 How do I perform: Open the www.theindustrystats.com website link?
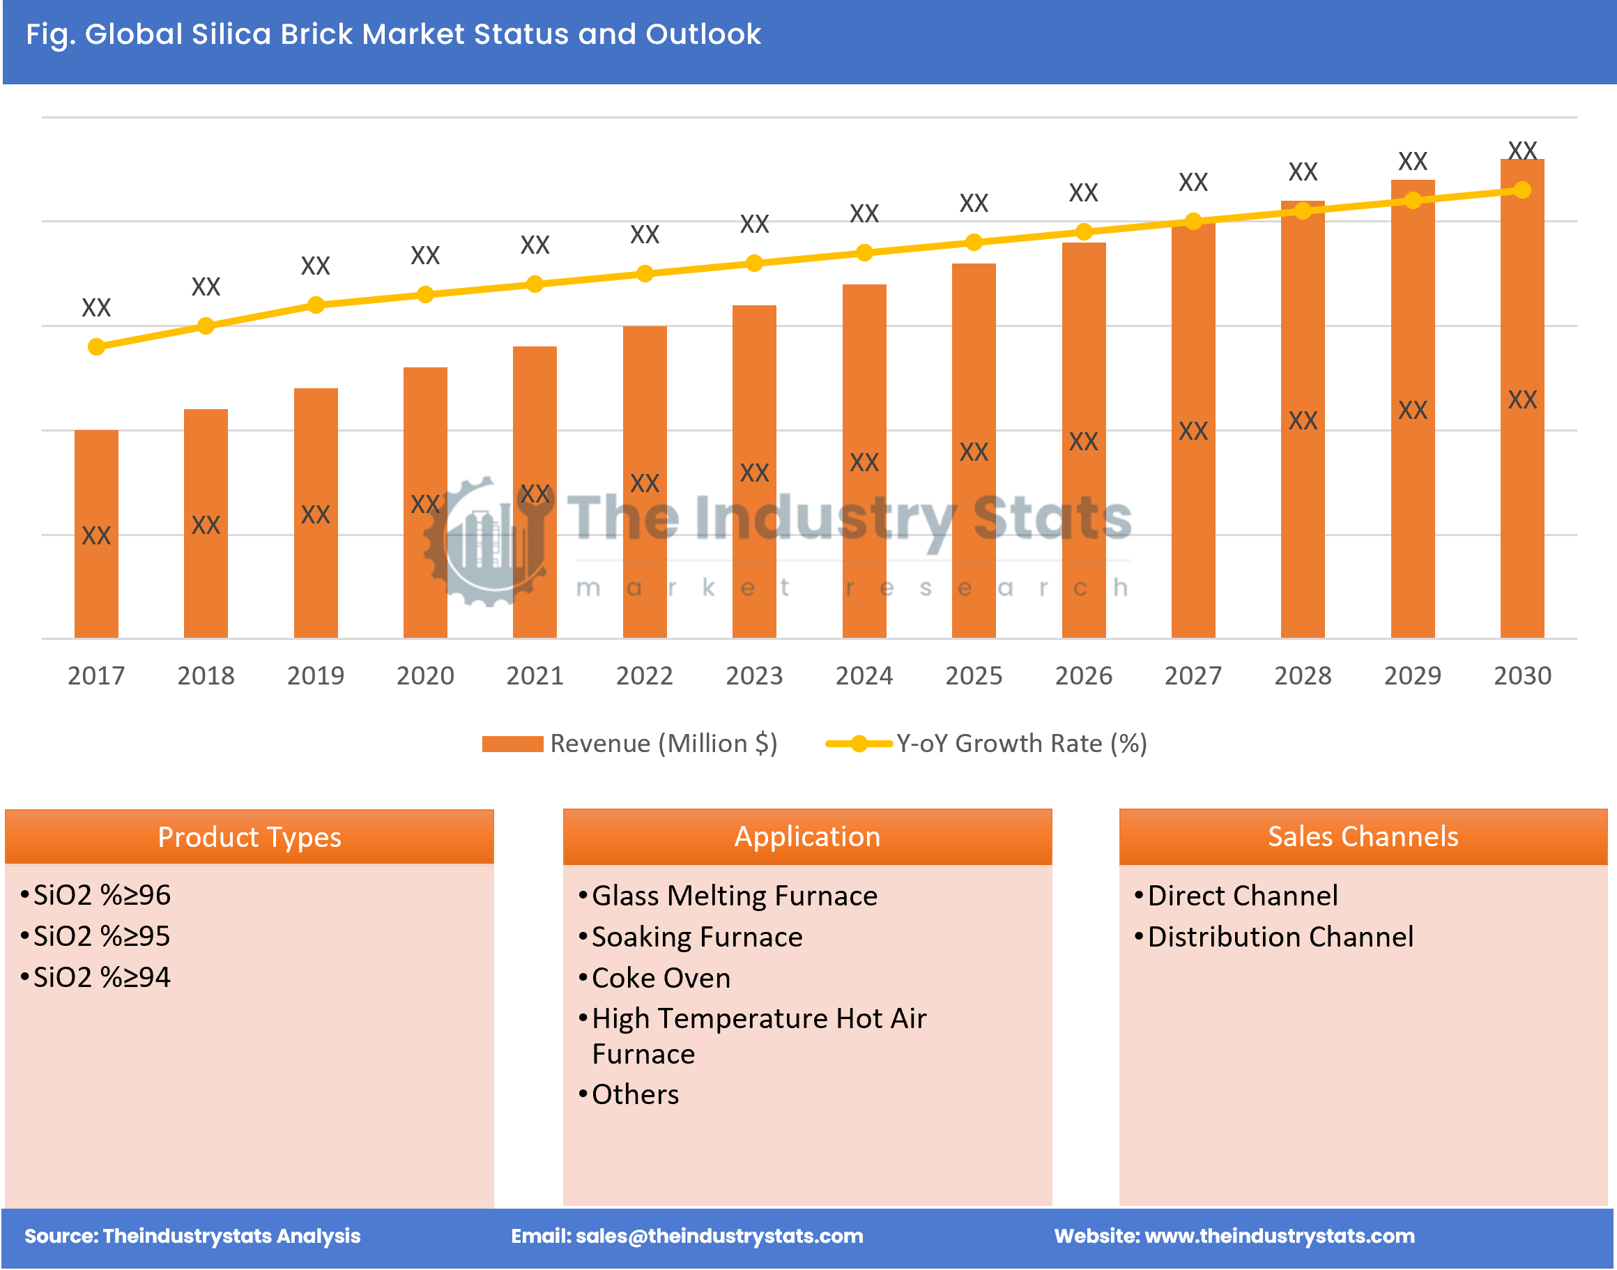(x=1280, y=1236)
